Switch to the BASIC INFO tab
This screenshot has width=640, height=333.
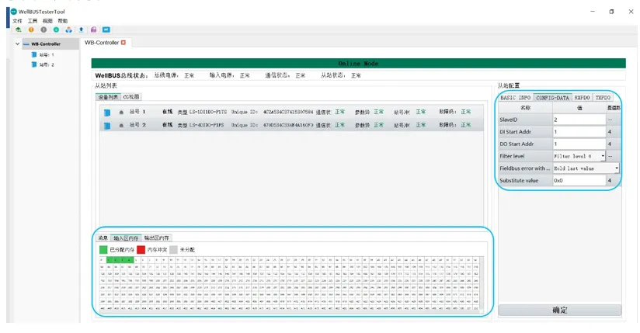(x=514, y=99)
